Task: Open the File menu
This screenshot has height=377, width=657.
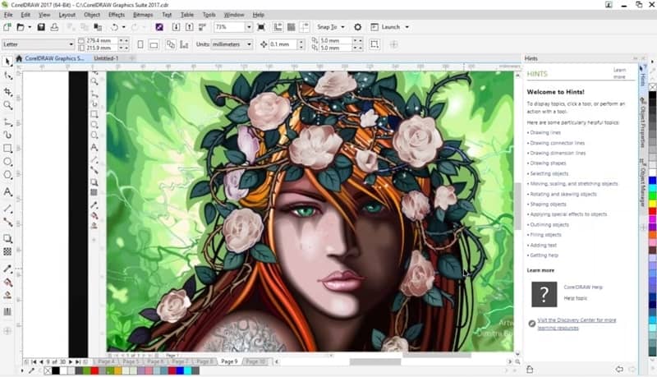Action: click(8, 15)
